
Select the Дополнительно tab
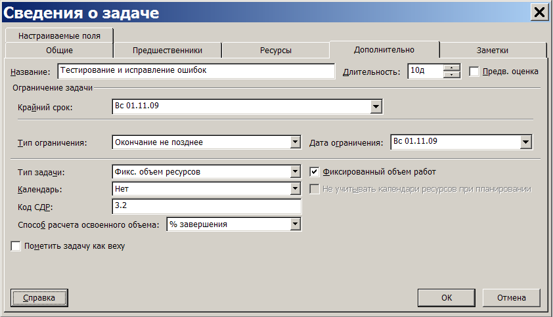[x=384, y=50]
